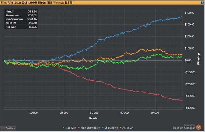Viewport: 205px width, 132px height.
Task: Click the Showdown line endpoint marker
Action: click(182, 17)
